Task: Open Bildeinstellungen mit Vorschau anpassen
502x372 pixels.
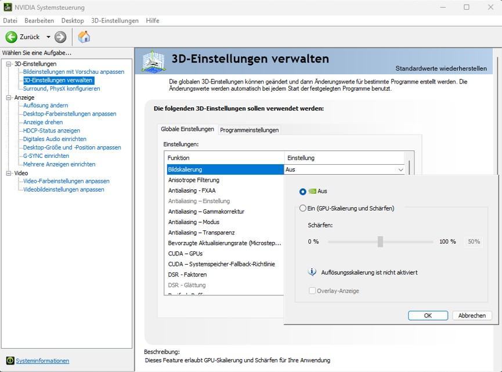Action: pyautogui.click(x=74, y=72)
